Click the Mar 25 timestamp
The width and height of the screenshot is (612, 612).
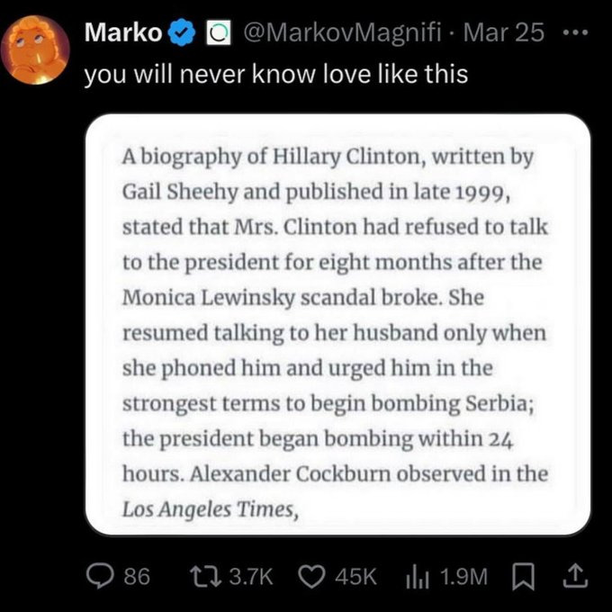[509, 33]
